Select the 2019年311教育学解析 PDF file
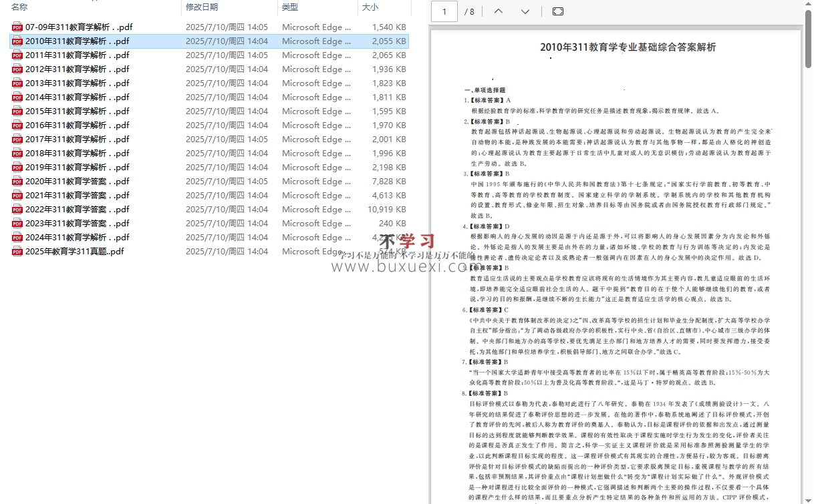 (x=77, y=168)
